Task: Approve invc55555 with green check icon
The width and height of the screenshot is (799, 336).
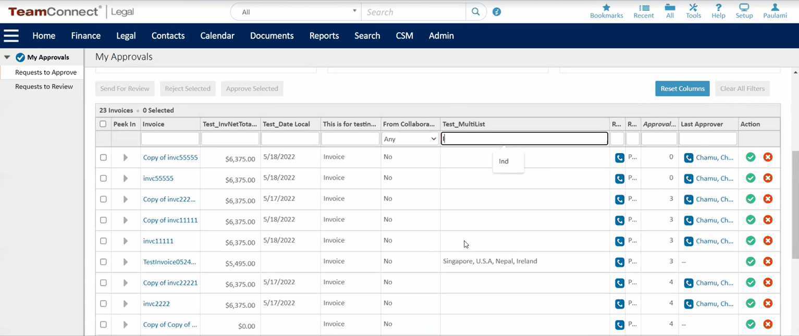Action: click(x=751, y=178)
